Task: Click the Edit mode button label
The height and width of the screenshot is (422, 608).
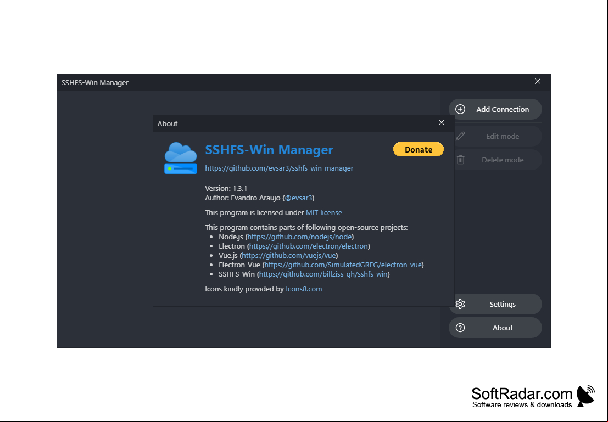Action: [503, 137]
